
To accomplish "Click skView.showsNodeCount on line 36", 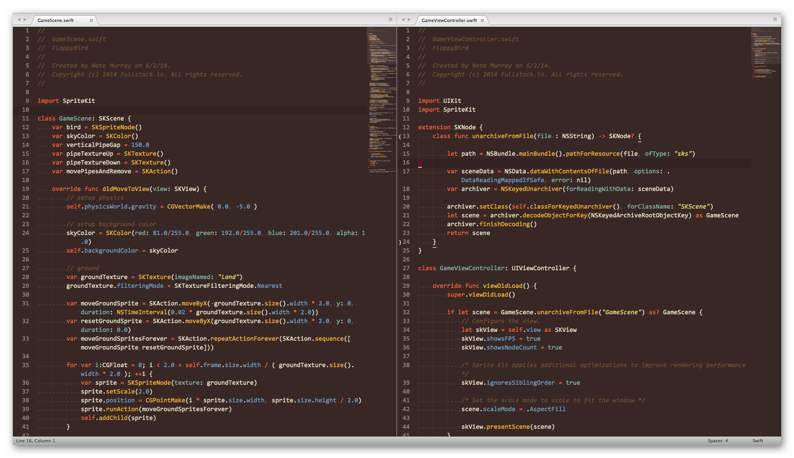I will tap(499, 348).
